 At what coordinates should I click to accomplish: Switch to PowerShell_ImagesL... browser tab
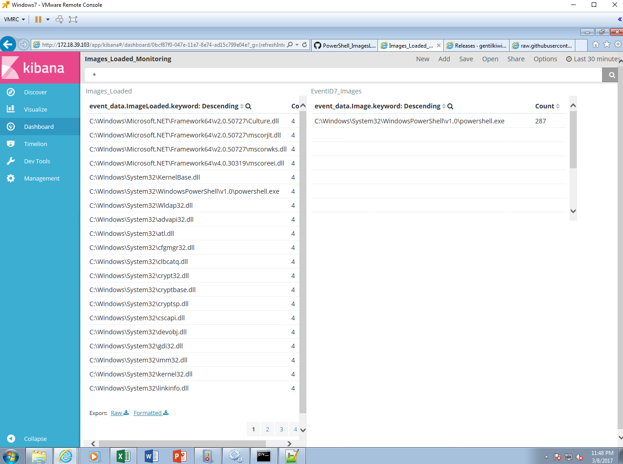click(x=345, y=45)
